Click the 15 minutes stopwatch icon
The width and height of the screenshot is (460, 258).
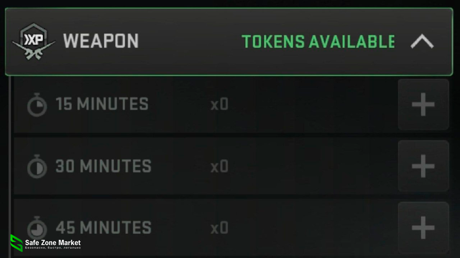[37, 106]
